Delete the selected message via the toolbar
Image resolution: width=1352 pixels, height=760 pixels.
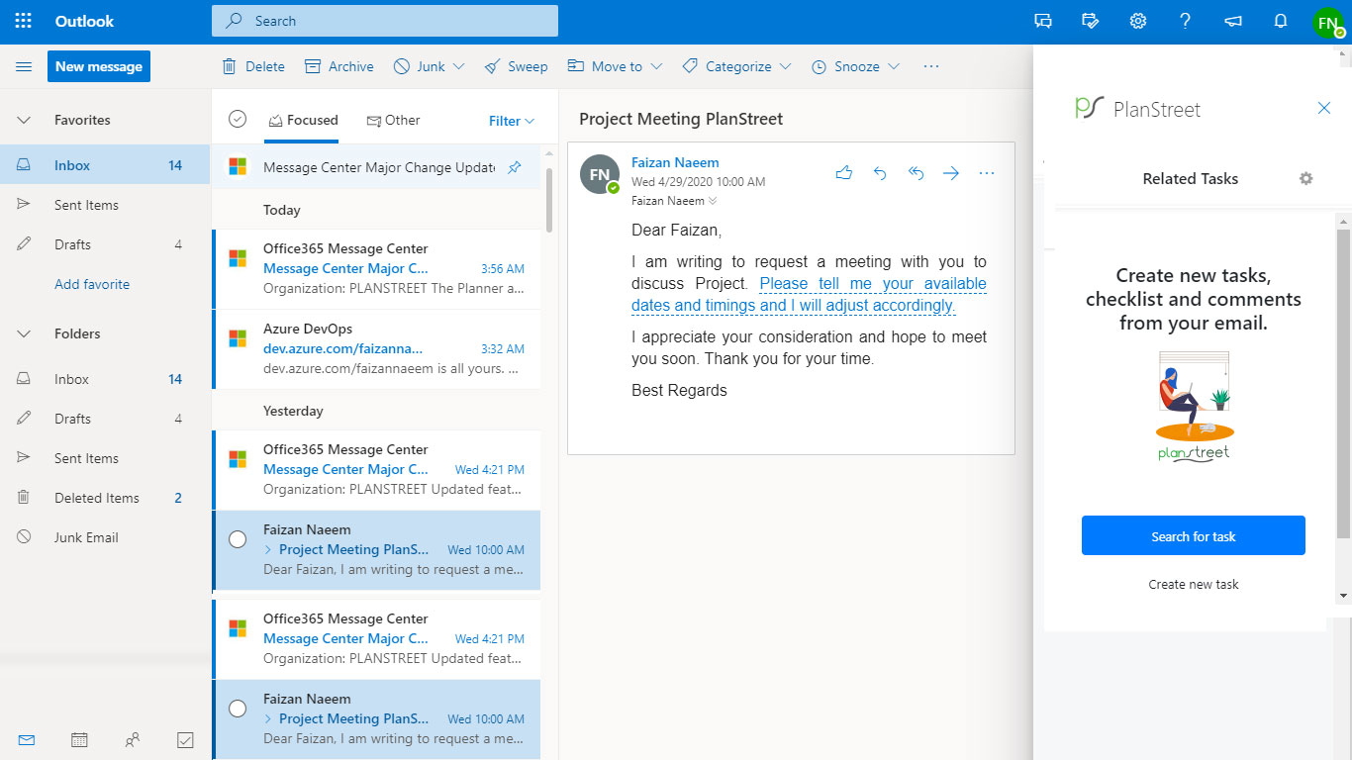[x=253, y=66]
